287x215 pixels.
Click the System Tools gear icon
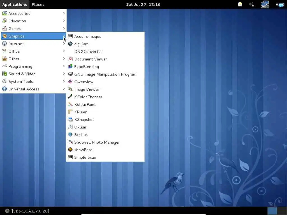4,81
